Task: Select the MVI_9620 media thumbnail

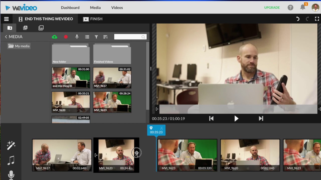Action: 71,102
